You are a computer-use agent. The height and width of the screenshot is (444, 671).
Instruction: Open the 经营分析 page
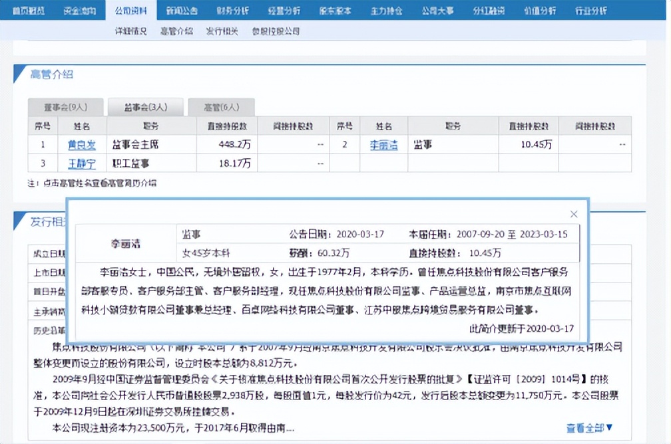[x=285, y=9]
